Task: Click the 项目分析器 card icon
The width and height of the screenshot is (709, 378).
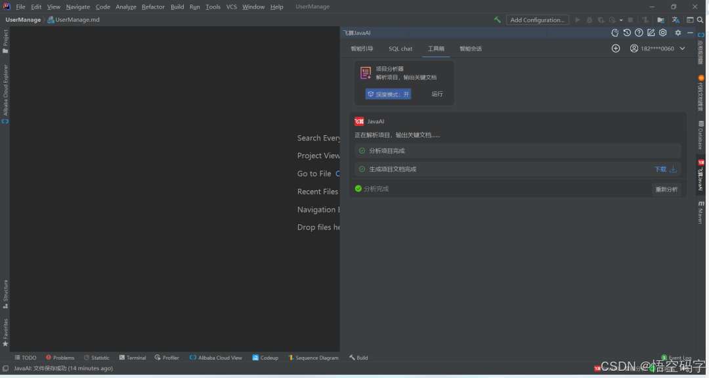Action: tap(366, 73)
